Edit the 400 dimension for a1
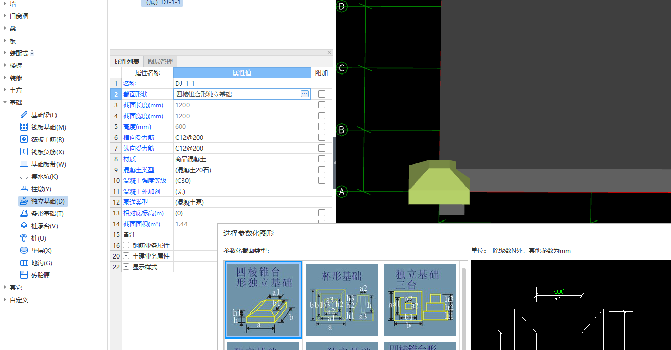Viewport: 671px width, 350px height. (558, 291)
